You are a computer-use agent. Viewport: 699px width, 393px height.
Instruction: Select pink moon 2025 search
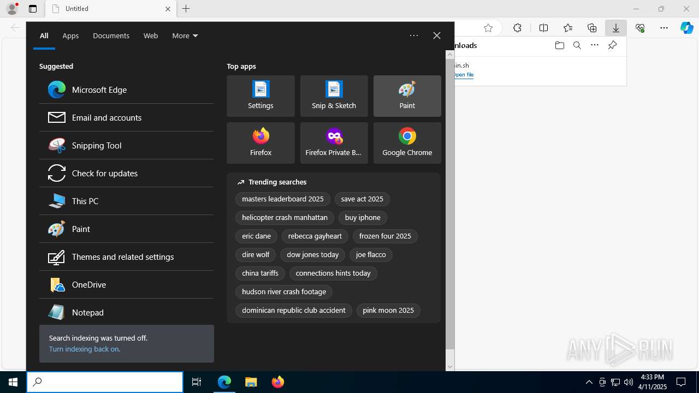coord(388,311)
